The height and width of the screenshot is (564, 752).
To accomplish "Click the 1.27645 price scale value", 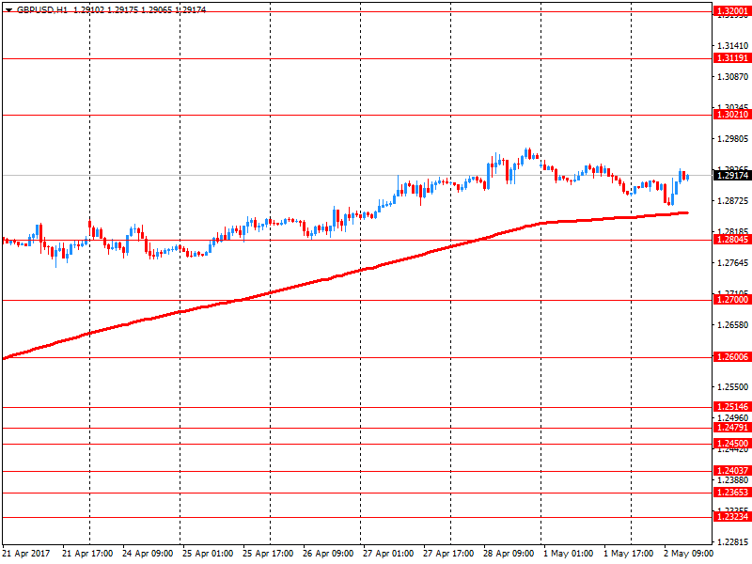I will [733, 263].
